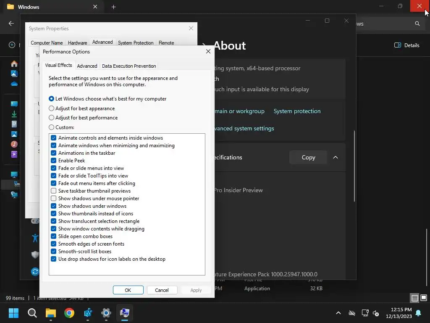Close the Performance Options dialog
Image resolution: width=430 pixels, height=323 pixels.
coord(208,51)
